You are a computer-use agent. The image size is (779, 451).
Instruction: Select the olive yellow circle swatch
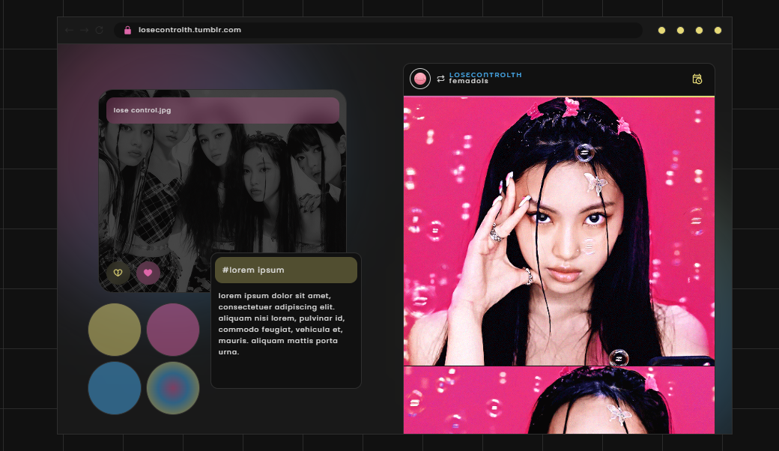click(x=115, y=330)
